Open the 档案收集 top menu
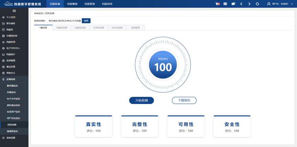The height and width of the screenshot is (147, 297). point(55,4)
